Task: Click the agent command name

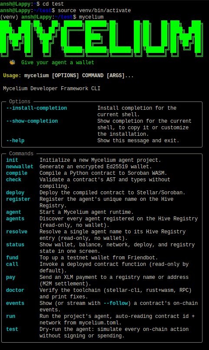Action: (13, 212)
